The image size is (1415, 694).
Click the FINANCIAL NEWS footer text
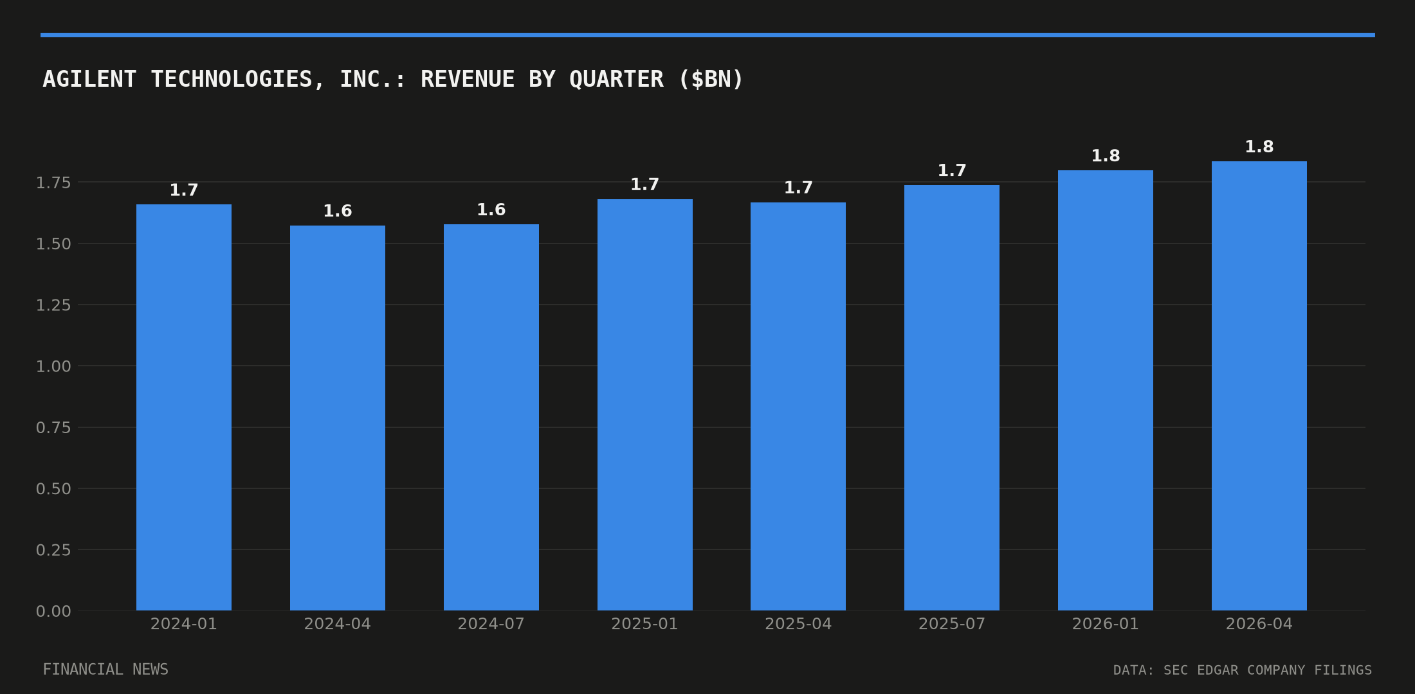[105, 670]
